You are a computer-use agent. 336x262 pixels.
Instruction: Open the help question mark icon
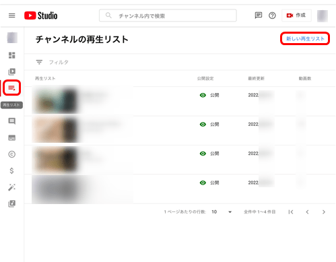272,15
